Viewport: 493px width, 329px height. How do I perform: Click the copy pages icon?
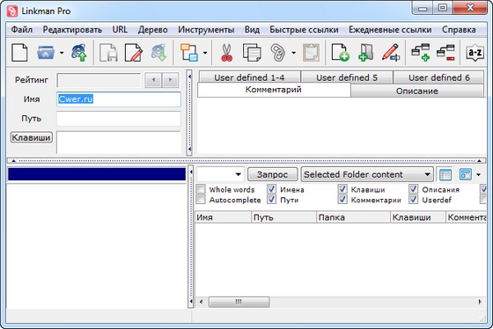(x=252, y=53)
